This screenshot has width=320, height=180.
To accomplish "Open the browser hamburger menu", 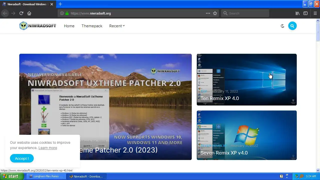I will [x=315, y=13].
